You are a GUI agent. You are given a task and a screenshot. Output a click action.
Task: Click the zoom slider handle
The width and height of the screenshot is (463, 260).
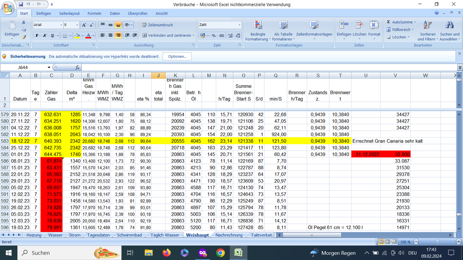(437, 242)
